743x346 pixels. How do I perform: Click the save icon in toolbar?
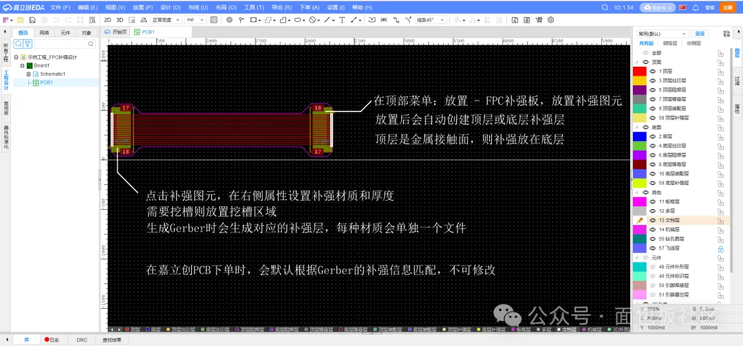coord(32,20)
